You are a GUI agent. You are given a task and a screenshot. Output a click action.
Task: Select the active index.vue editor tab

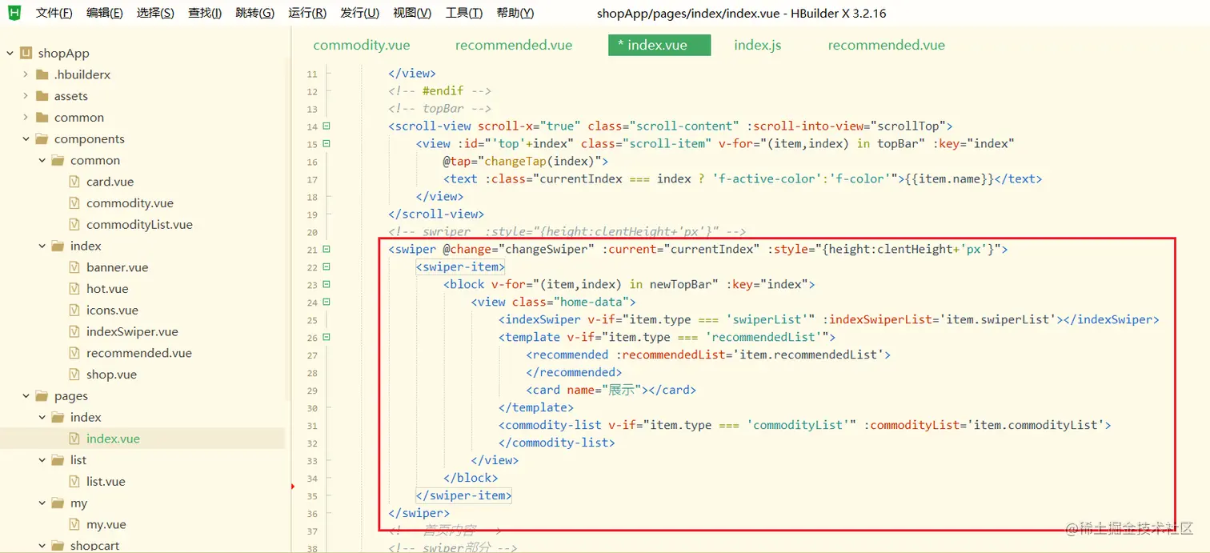pos(659,45)
